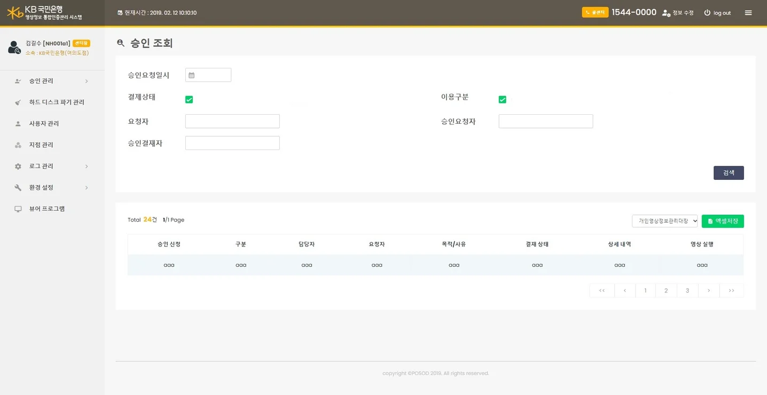Click the 검색 search button
The image size is (767, 395).
click(729, 173)
